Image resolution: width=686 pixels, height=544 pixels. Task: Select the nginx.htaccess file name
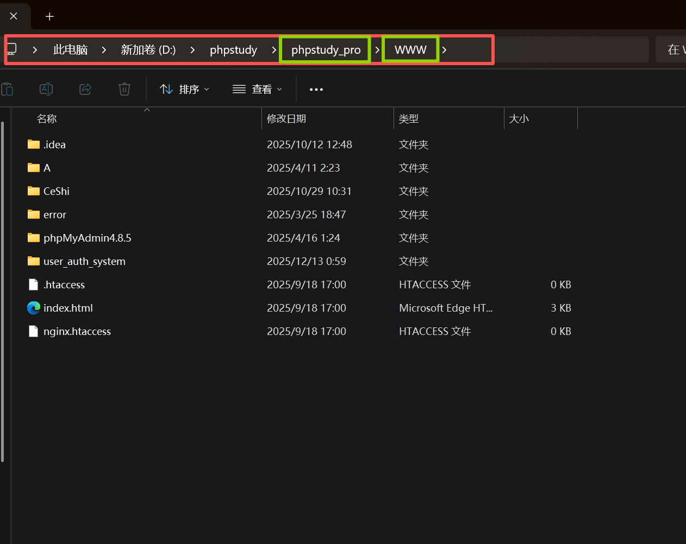[x=77, y=331]
